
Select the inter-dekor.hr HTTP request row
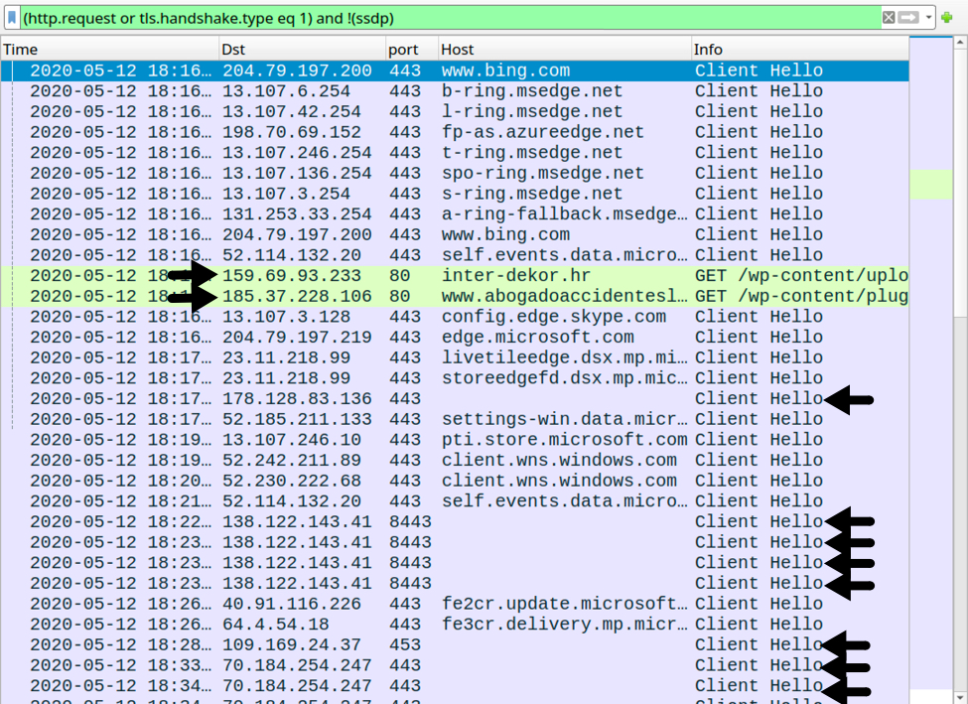[455, 275]
